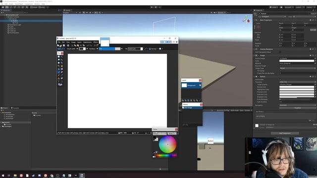This screenshot has height=178, width=317.
Task: Open the Navigation dropdown in Button component
Action: [x=297, y=105]
